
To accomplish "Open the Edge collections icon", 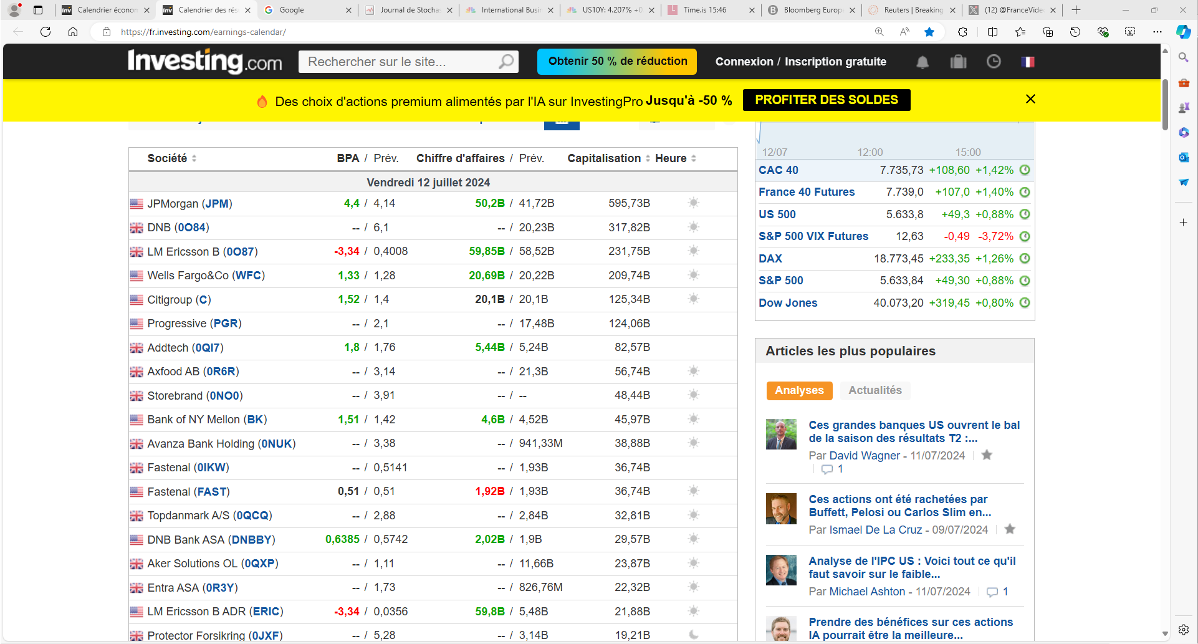I will click(x=1048, y=32).
